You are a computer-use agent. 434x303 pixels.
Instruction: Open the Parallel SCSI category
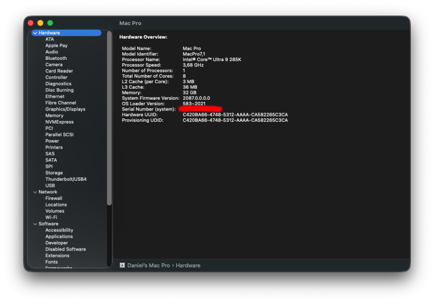(x=59, y=135)
